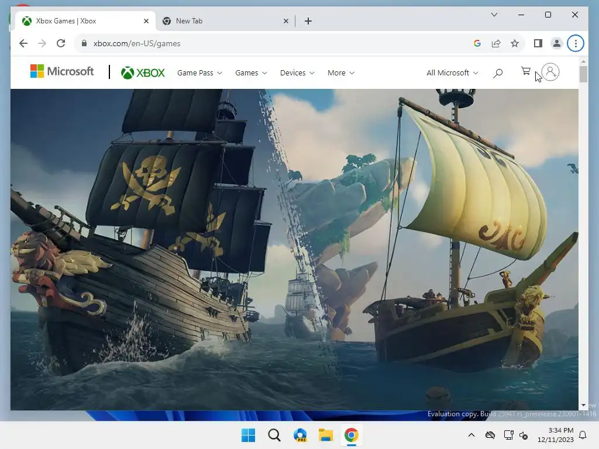Image resolution: width=599 pixels, height=449 pixels.
Task: Go back using the browser back arrow
Action: [23, 43]
